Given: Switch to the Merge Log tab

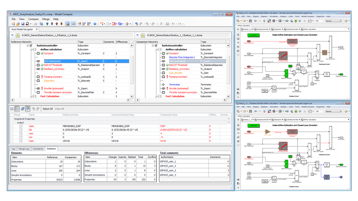Looking at the screenshot, I should click(x=24, y=149).
